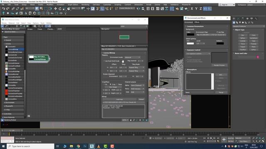
Task: Toggle the Auto Key button
Action: pos(231,138)
